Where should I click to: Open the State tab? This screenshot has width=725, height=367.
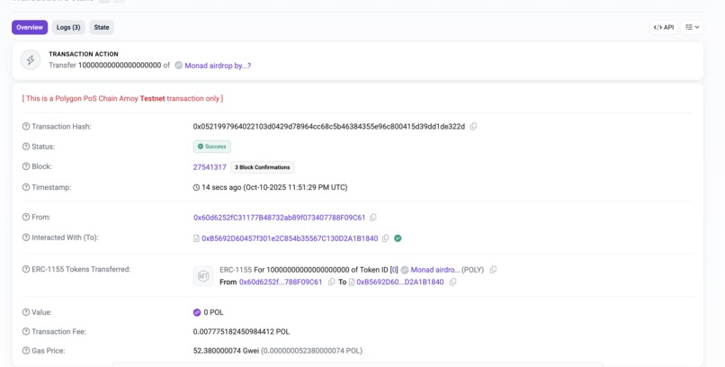pos(102,27)
